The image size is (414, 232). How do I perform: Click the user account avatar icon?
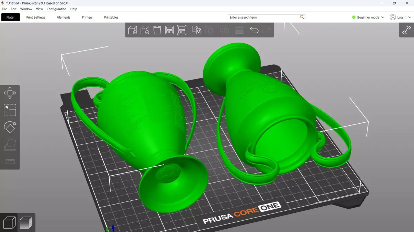[x=393, y=17]
